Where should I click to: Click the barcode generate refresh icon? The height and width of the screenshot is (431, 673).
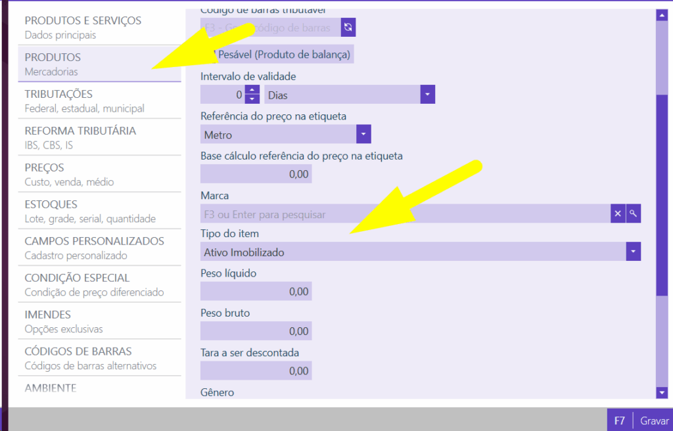pos(348,28)
